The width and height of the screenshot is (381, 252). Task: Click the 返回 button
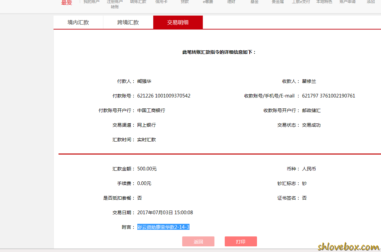click(198, 241)
